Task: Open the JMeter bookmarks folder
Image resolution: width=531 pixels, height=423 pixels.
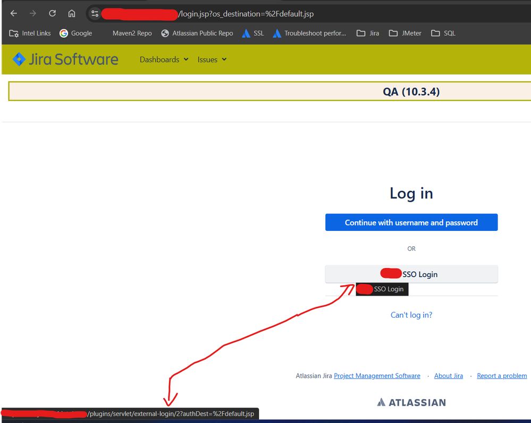Action: [405, 33]
